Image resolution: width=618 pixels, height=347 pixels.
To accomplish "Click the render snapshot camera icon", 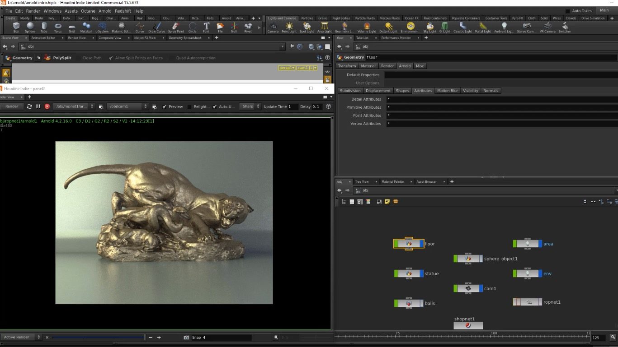I will [186, 338].
